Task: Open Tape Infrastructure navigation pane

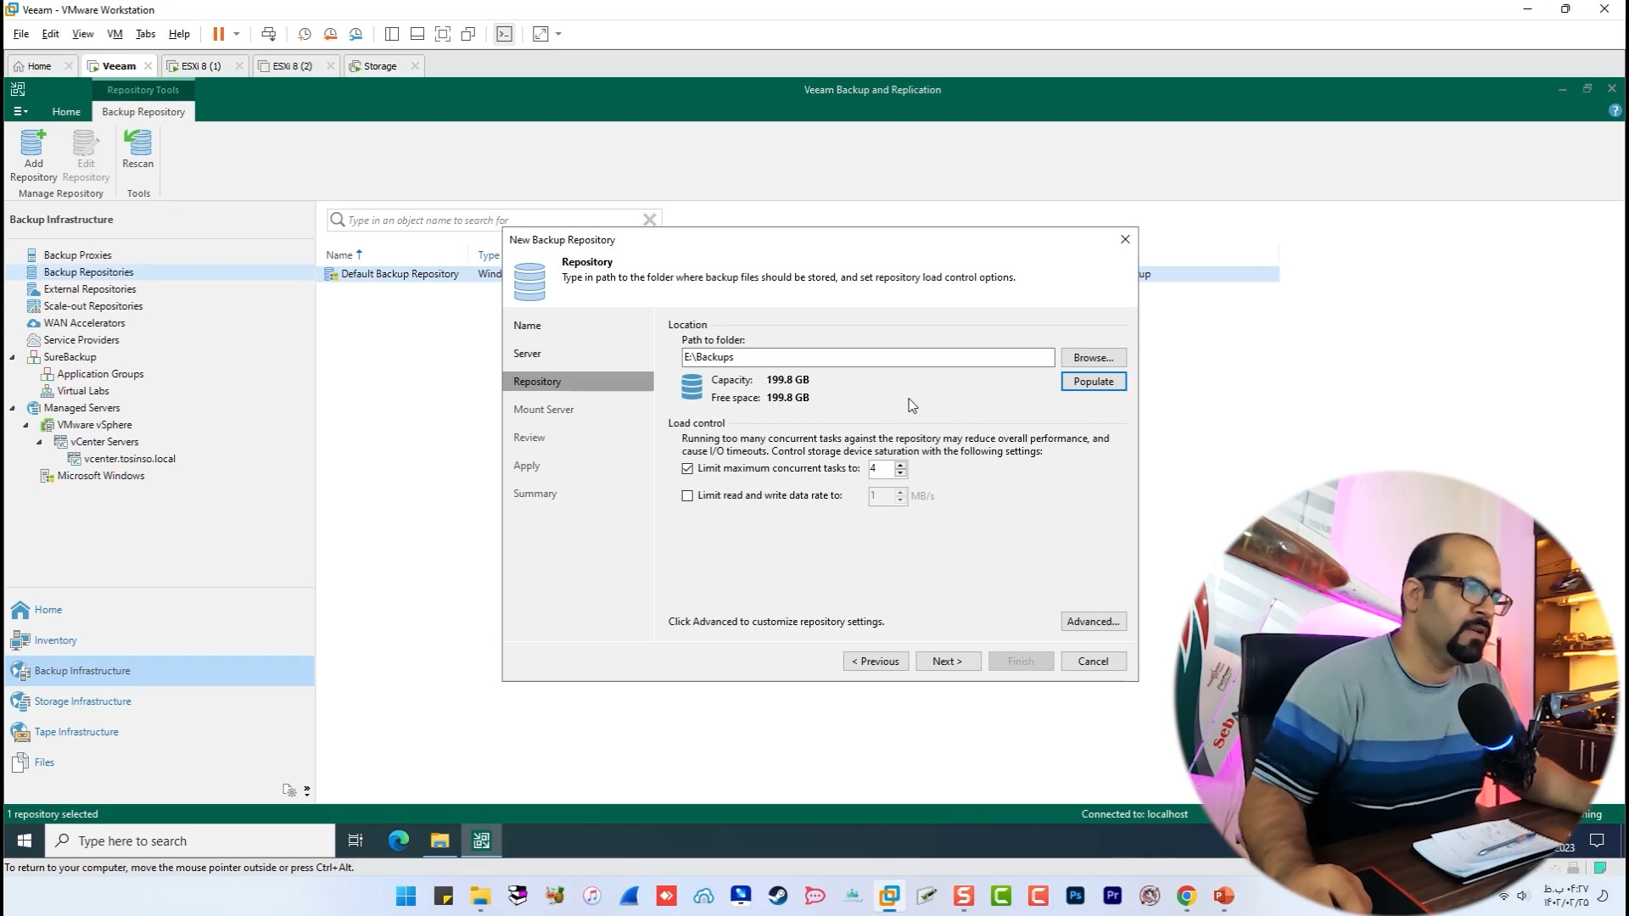Action: click(x=159, y=732)
